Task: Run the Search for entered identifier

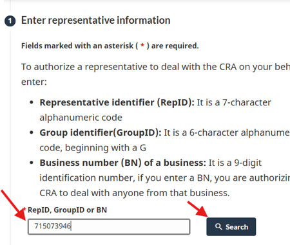Action: pos(231,227)
